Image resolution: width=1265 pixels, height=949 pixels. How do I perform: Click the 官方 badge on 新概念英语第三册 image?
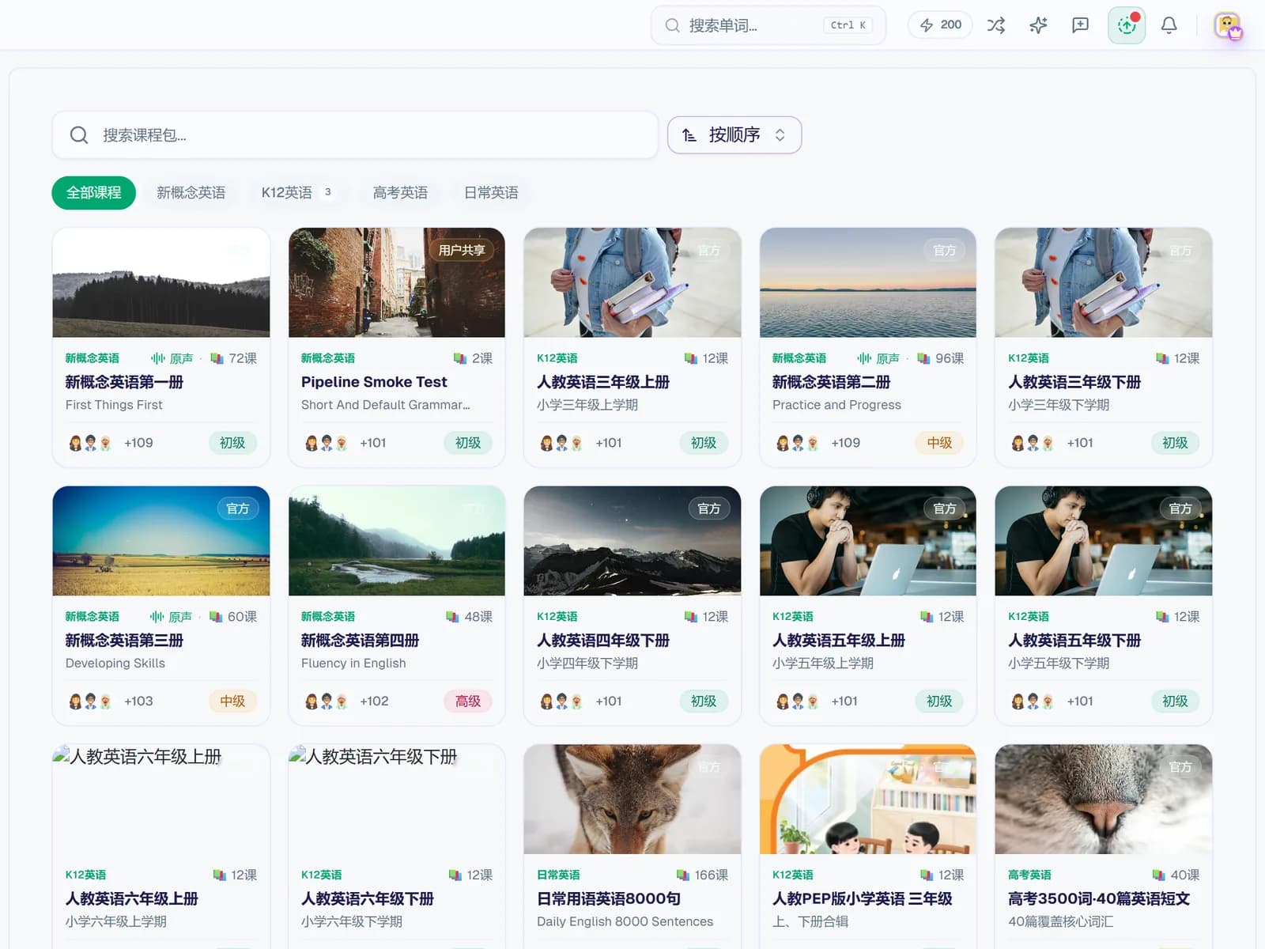(x=238, y=509)
